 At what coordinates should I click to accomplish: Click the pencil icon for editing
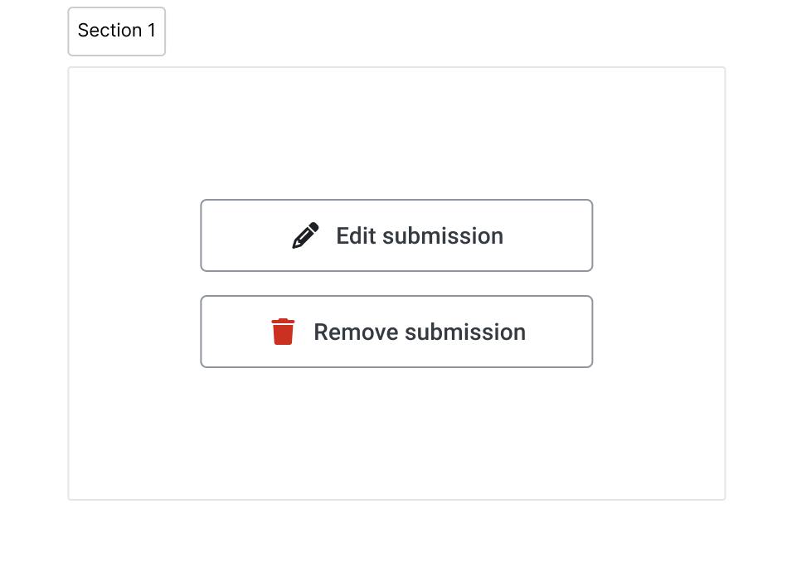[x=305, y=235]
